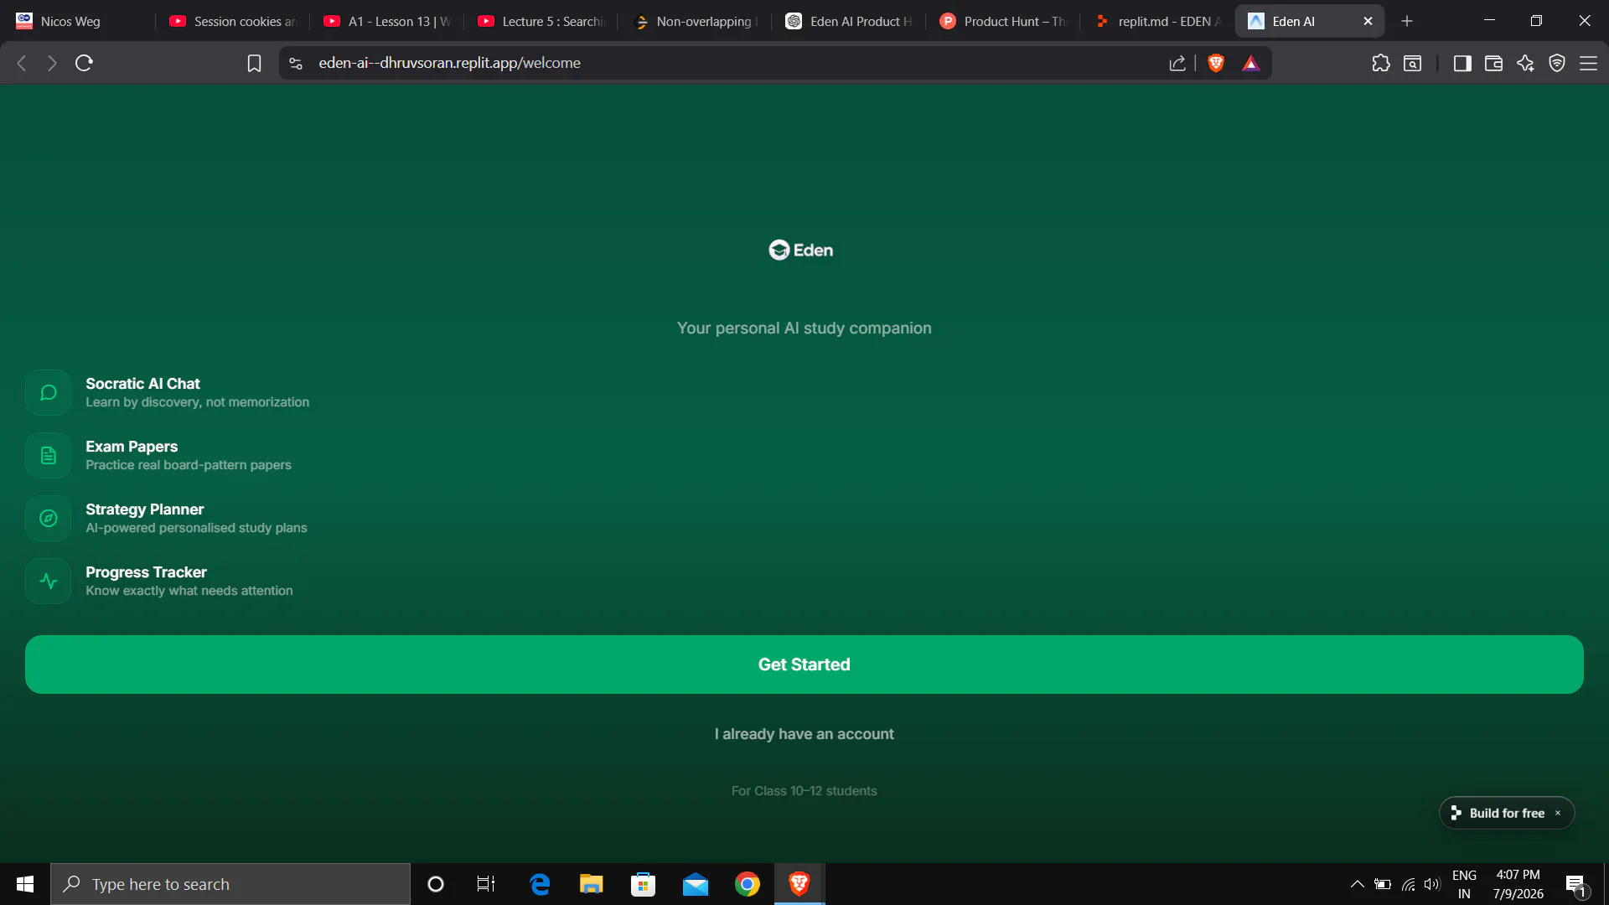The height and width of the screenshot is (905, 1609).
Task: Click the Progress Tracker heading
Action: (146, 572)
